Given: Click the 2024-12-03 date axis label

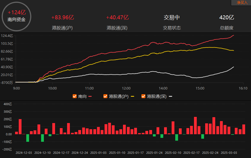Looking at the screenshot, I should tap(24, 153).
